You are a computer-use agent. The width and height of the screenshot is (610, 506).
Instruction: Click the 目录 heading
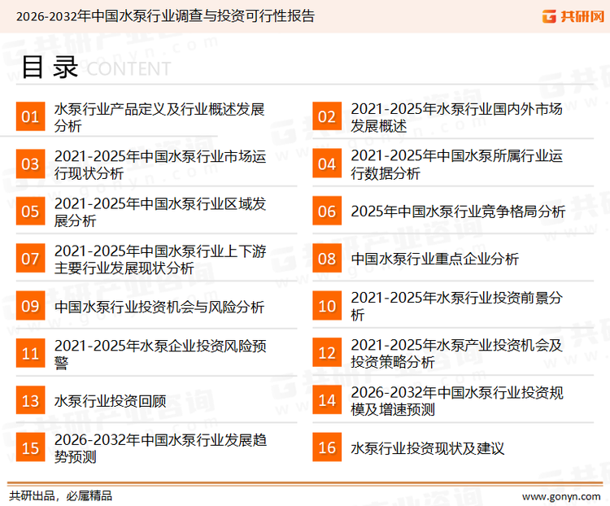(50, 68)
